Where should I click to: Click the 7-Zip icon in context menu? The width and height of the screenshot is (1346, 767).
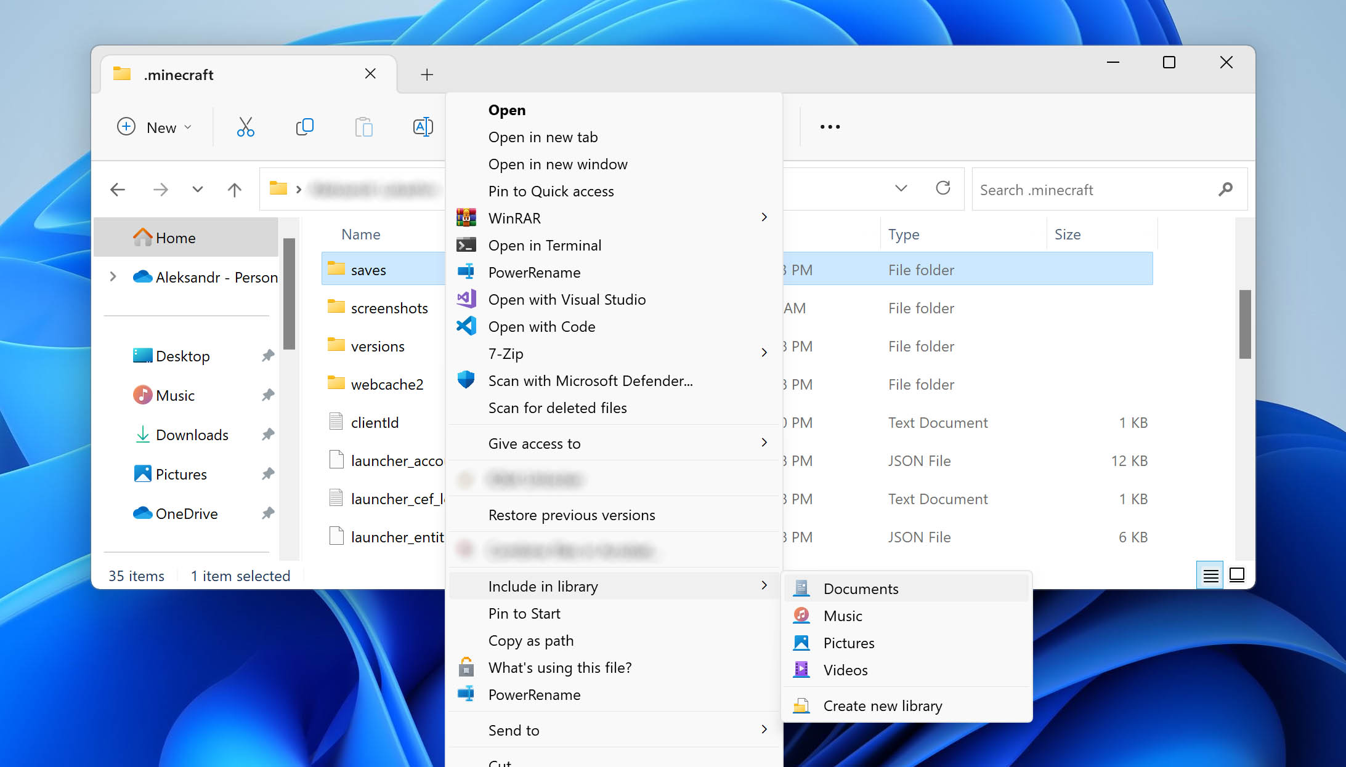467,353
